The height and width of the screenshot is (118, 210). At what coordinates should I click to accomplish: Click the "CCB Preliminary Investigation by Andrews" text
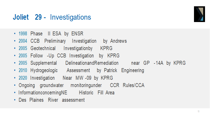[78, 41]
